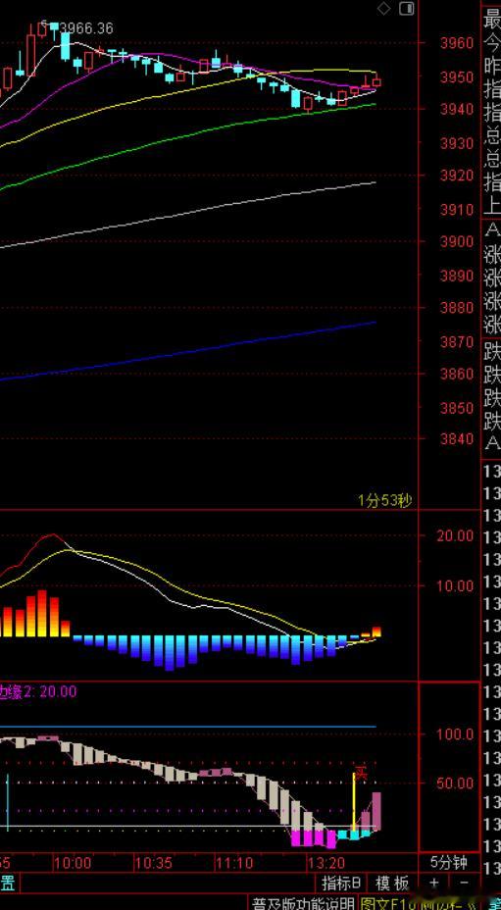Viewport: 501px width, 910px height.
Task: Select the 3966.36 high price label
Action: (x=86, y=27)
